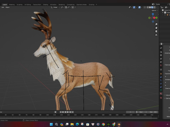
Task: Open the Object menu in viewport header
Action: [7, 7]
